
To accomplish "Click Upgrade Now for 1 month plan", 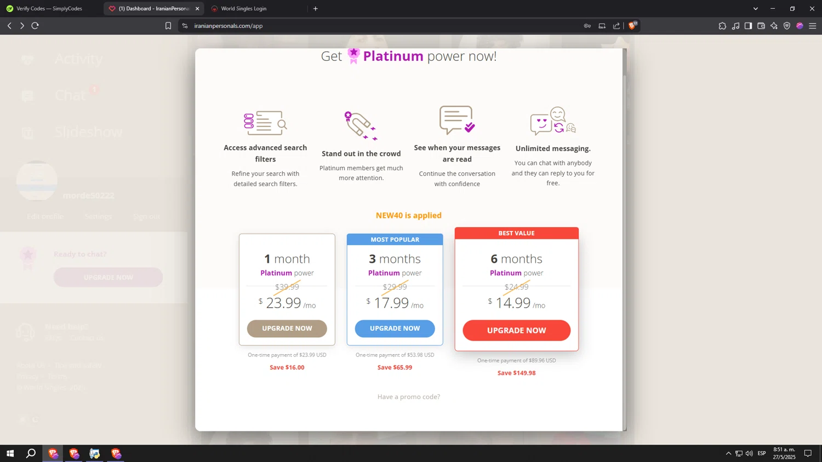I will point(287,328).
